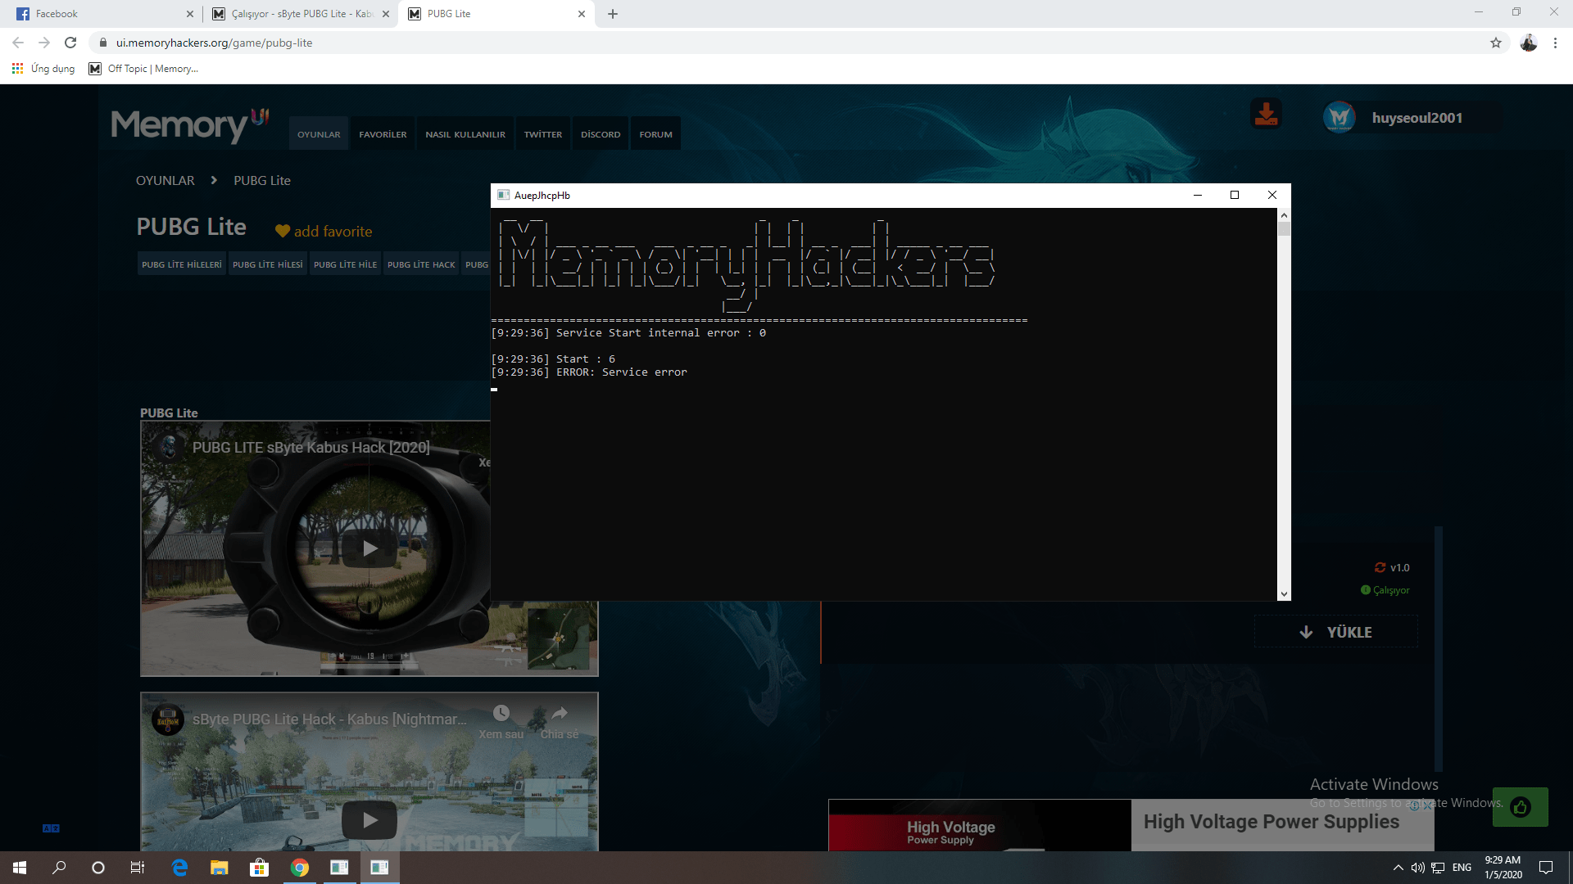
Task: Open the OYUNLAR menu item
Action: [x=319, y=134]
